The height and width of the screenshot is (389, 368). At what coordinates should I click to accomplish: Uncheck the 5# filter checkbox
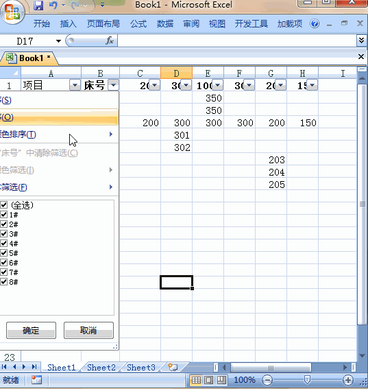(x=3, y=253)
